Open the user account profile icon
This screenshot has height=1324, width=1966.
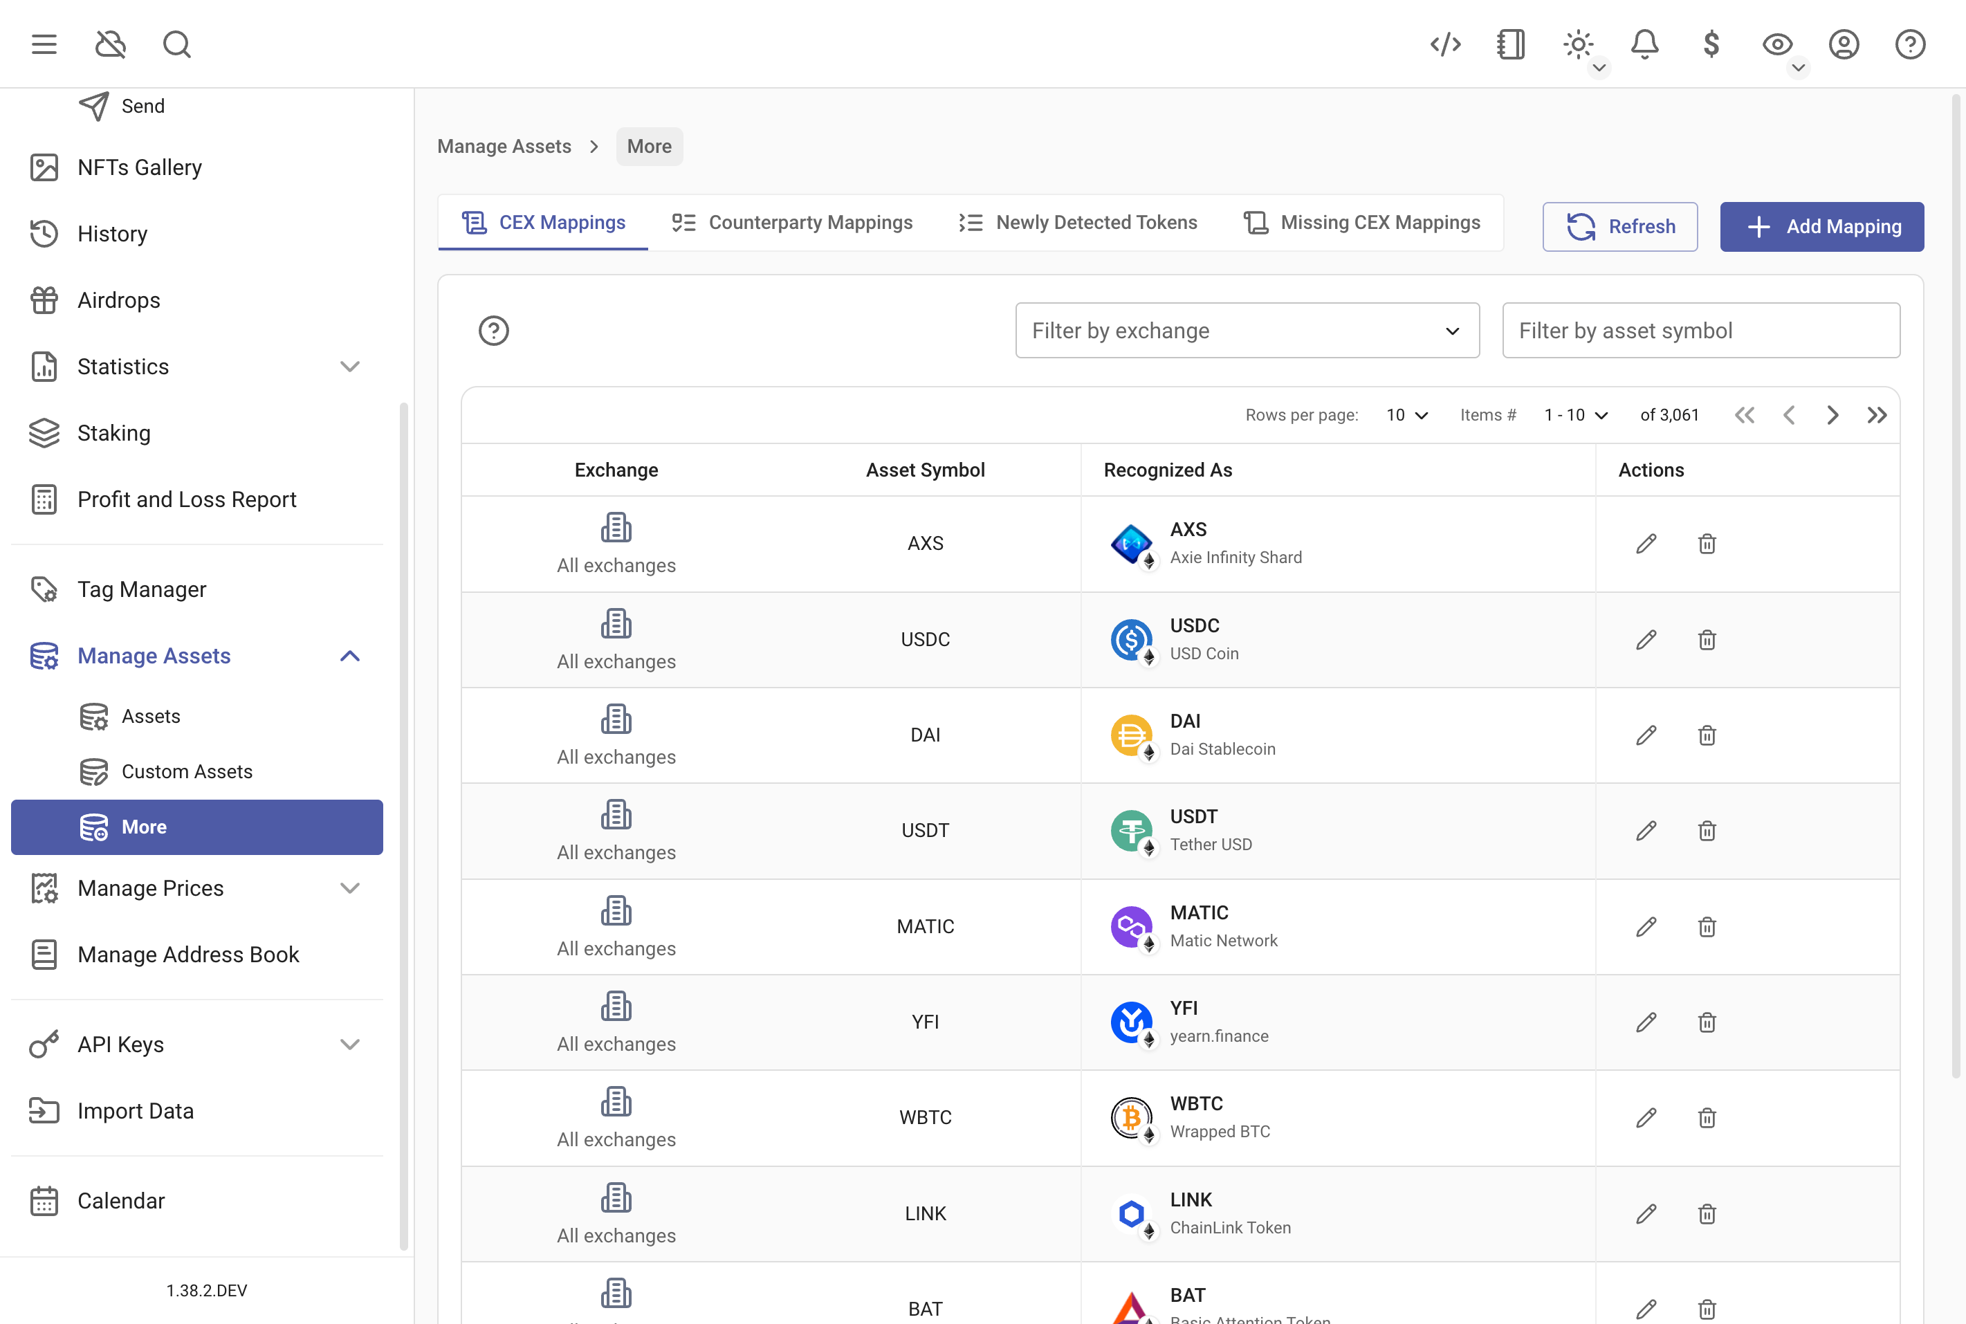(x=1844, y=44)
